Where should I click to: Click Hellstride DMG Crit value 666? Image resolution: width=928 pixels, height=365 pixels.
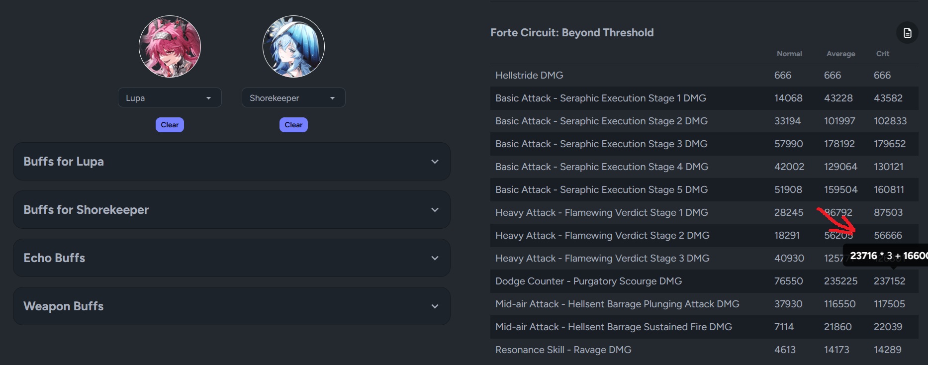click(882, 75)
